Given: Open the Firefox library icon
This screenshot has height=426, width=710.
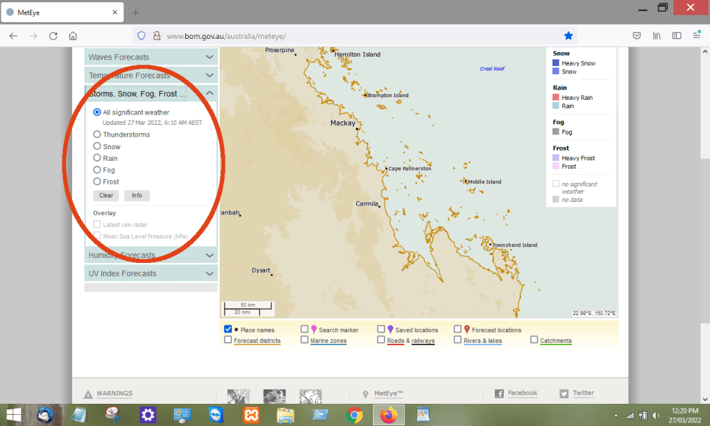Looking at the screenshot, I should pos(657,36).
